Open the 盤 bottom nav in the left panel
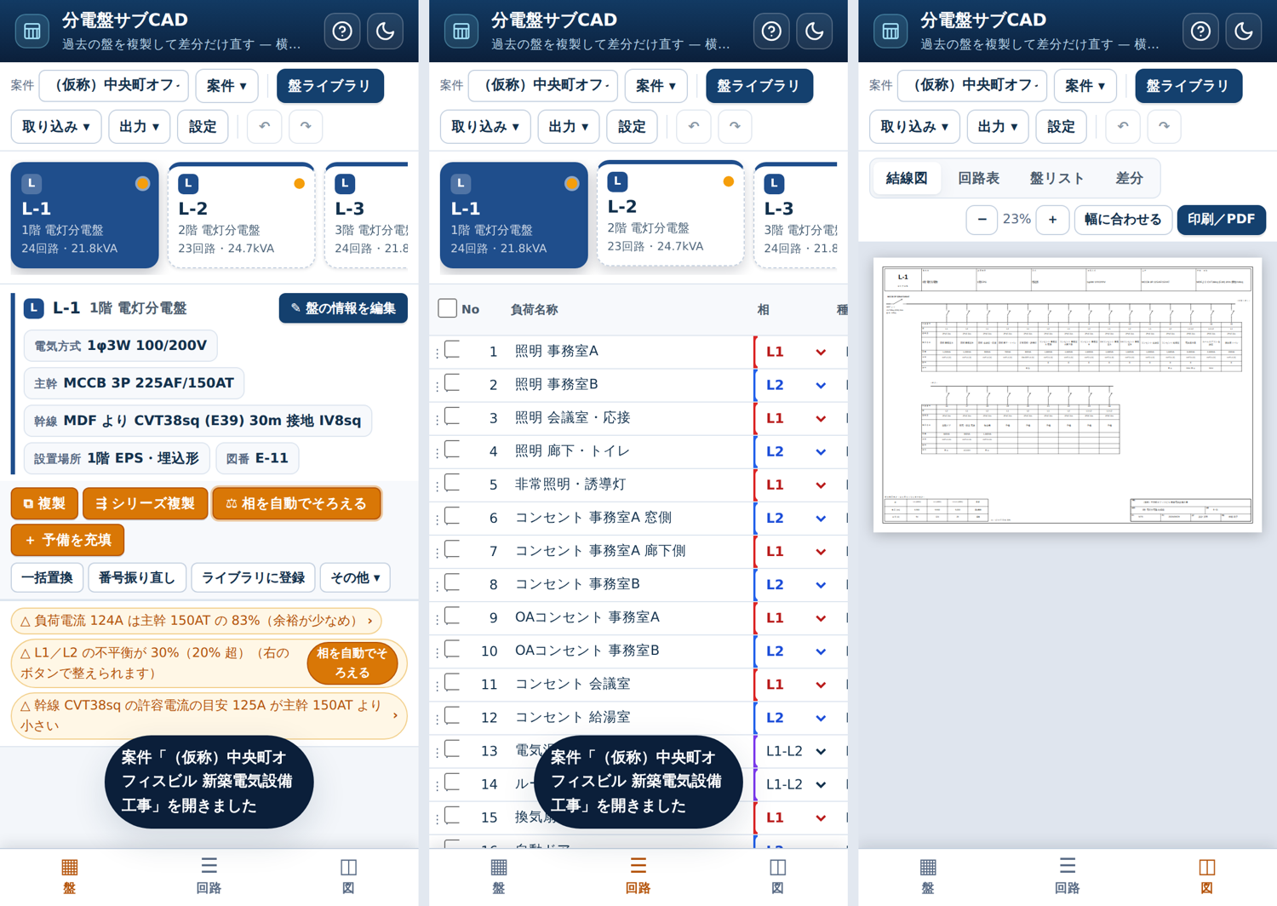This screenshot has width=1277, height=906. 70,877
